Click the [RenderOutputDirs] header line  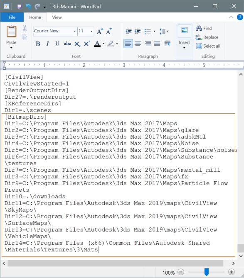click(37, 90)
